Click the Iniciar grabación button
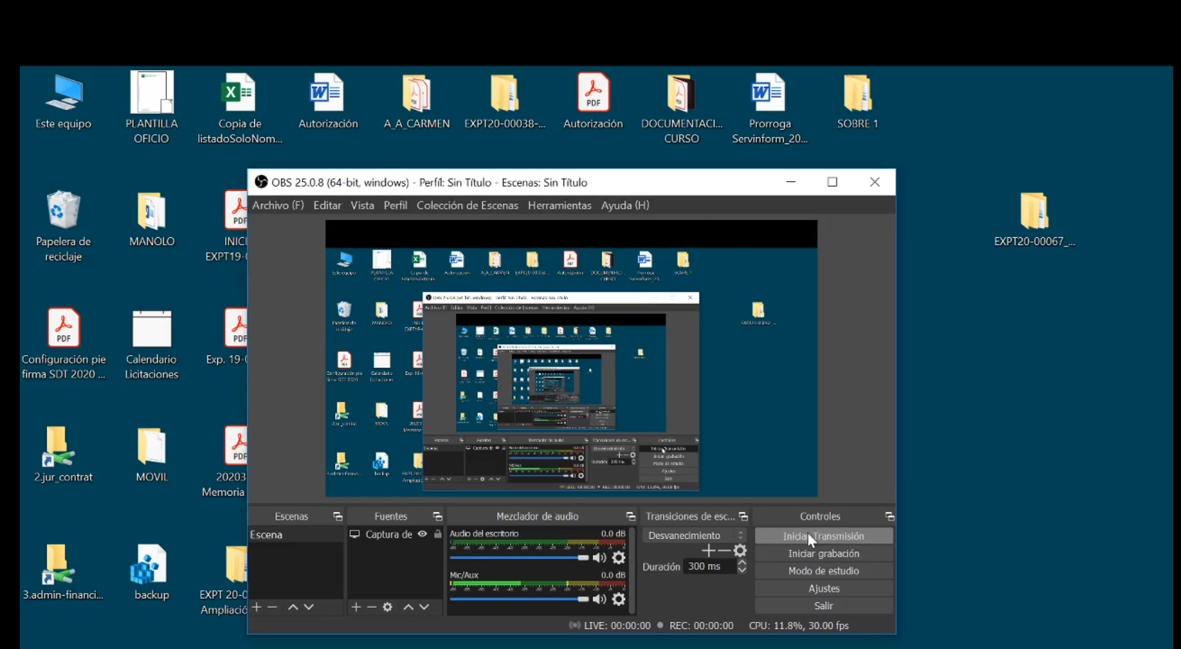Screen dimensions: 1181x649 tap(823, 554)
